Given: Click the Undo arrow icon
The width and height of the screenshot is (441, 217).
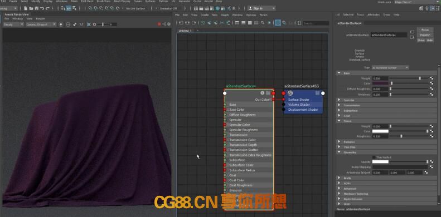Looking at the screenshot, I should click(x=42, y=8).
